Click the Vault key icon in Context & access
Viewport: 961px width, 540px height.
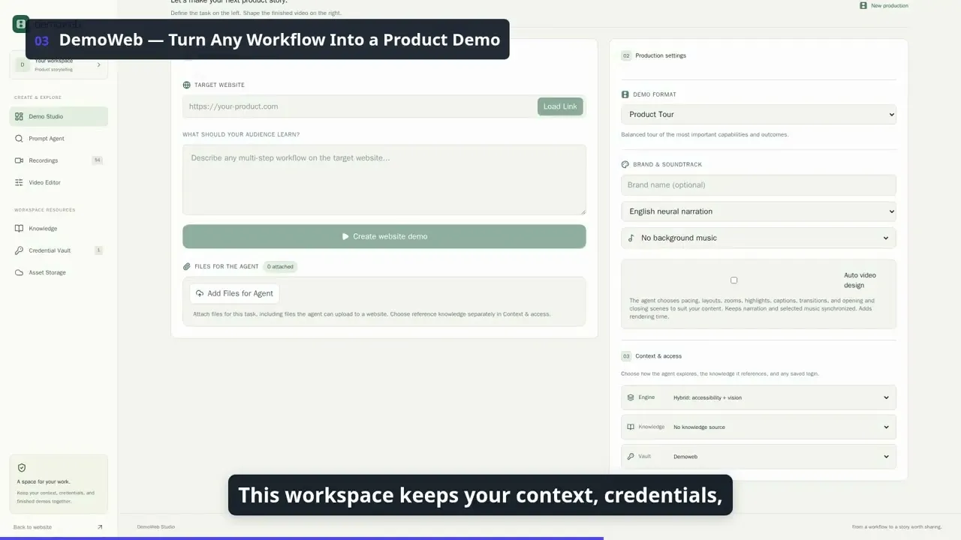pos(631,456)
